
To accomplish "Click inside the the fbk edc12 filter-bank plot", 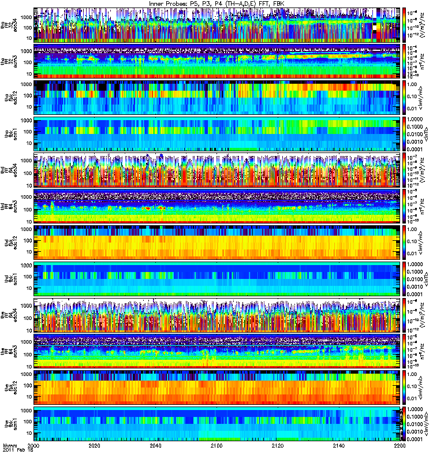I will pyautogui.click(x=216, y=388).
